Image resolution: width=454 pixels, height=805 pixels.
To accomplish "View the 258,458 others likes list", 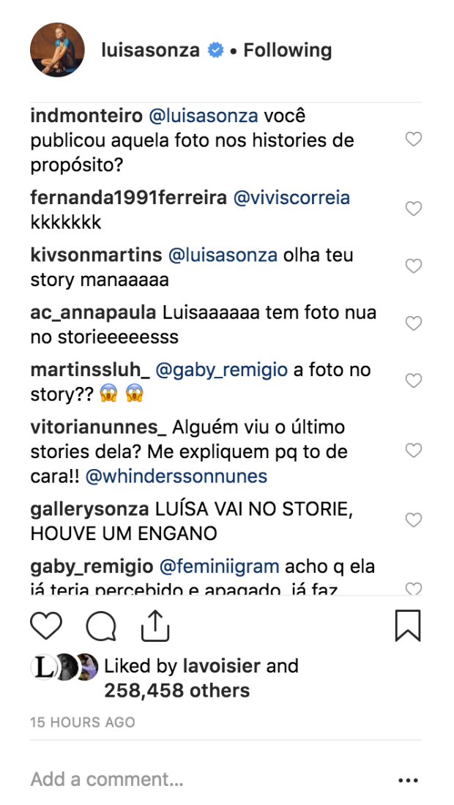I will pos(176,690).
